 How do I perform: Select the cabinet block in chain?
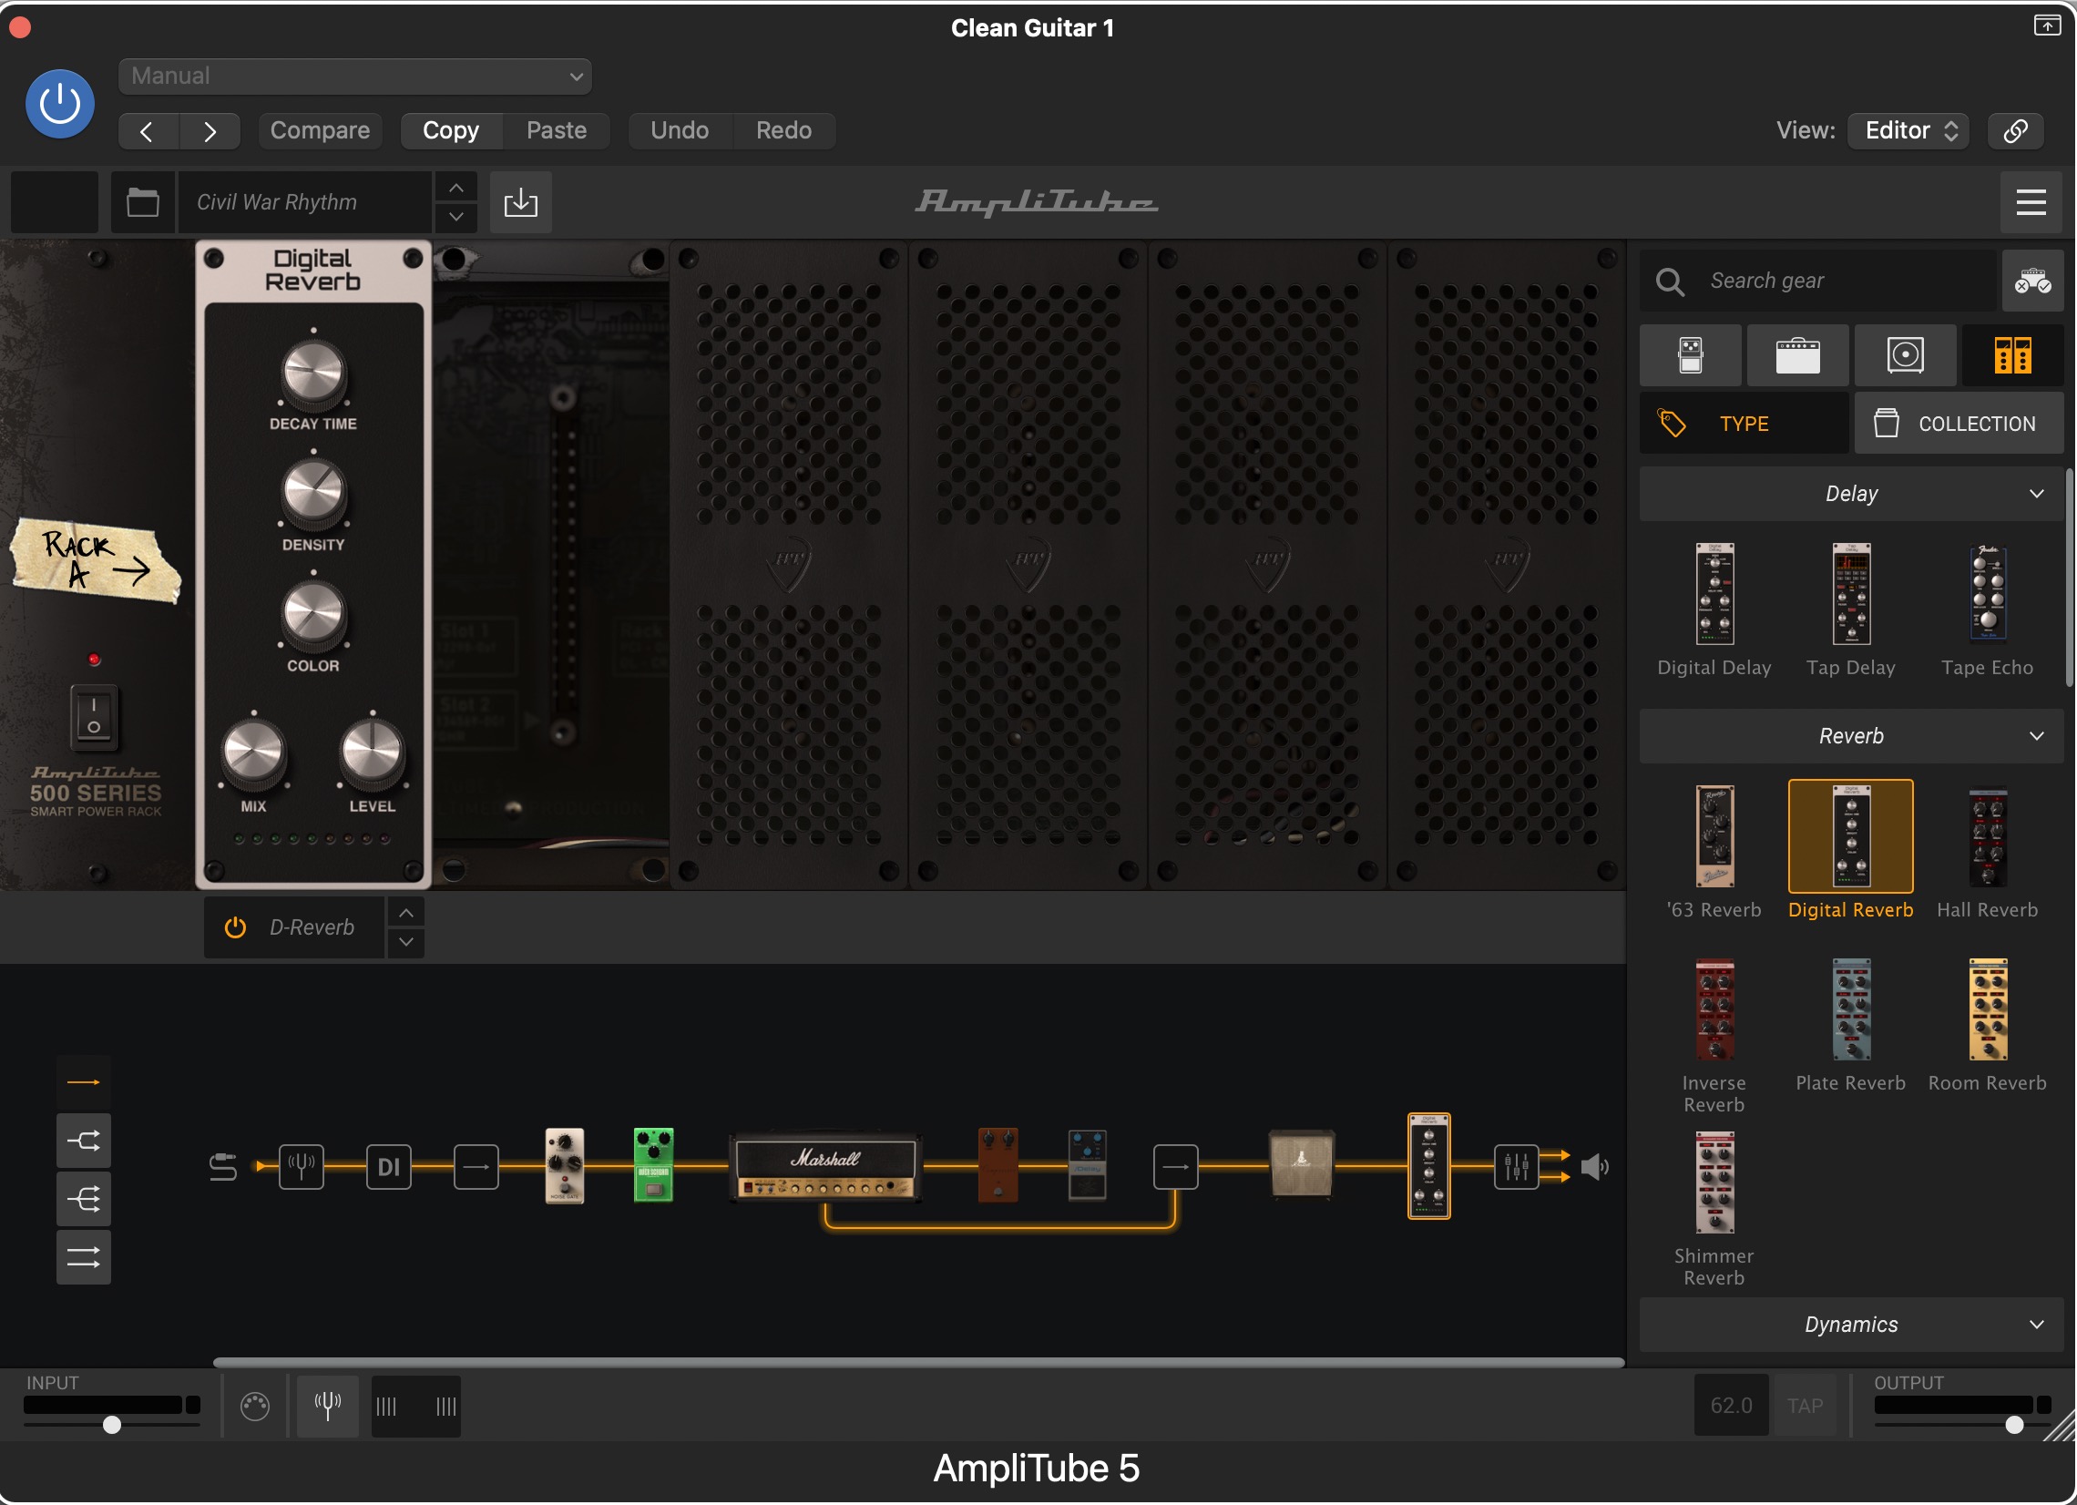coord(1302,1165)
